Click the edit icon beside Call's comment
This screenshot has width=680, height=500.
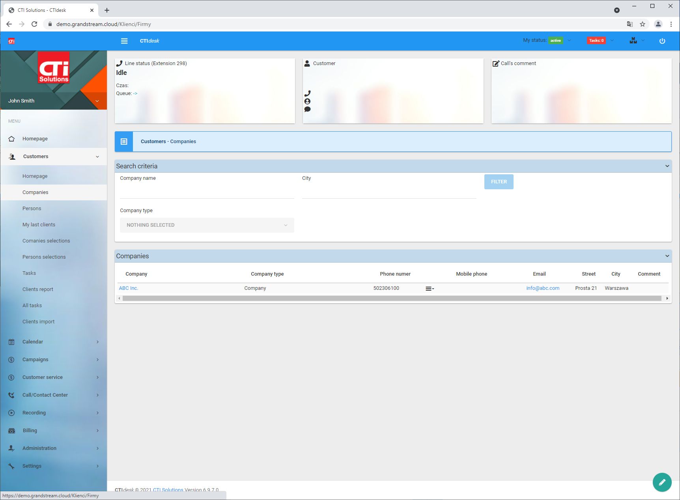click(x=496, y=63)
